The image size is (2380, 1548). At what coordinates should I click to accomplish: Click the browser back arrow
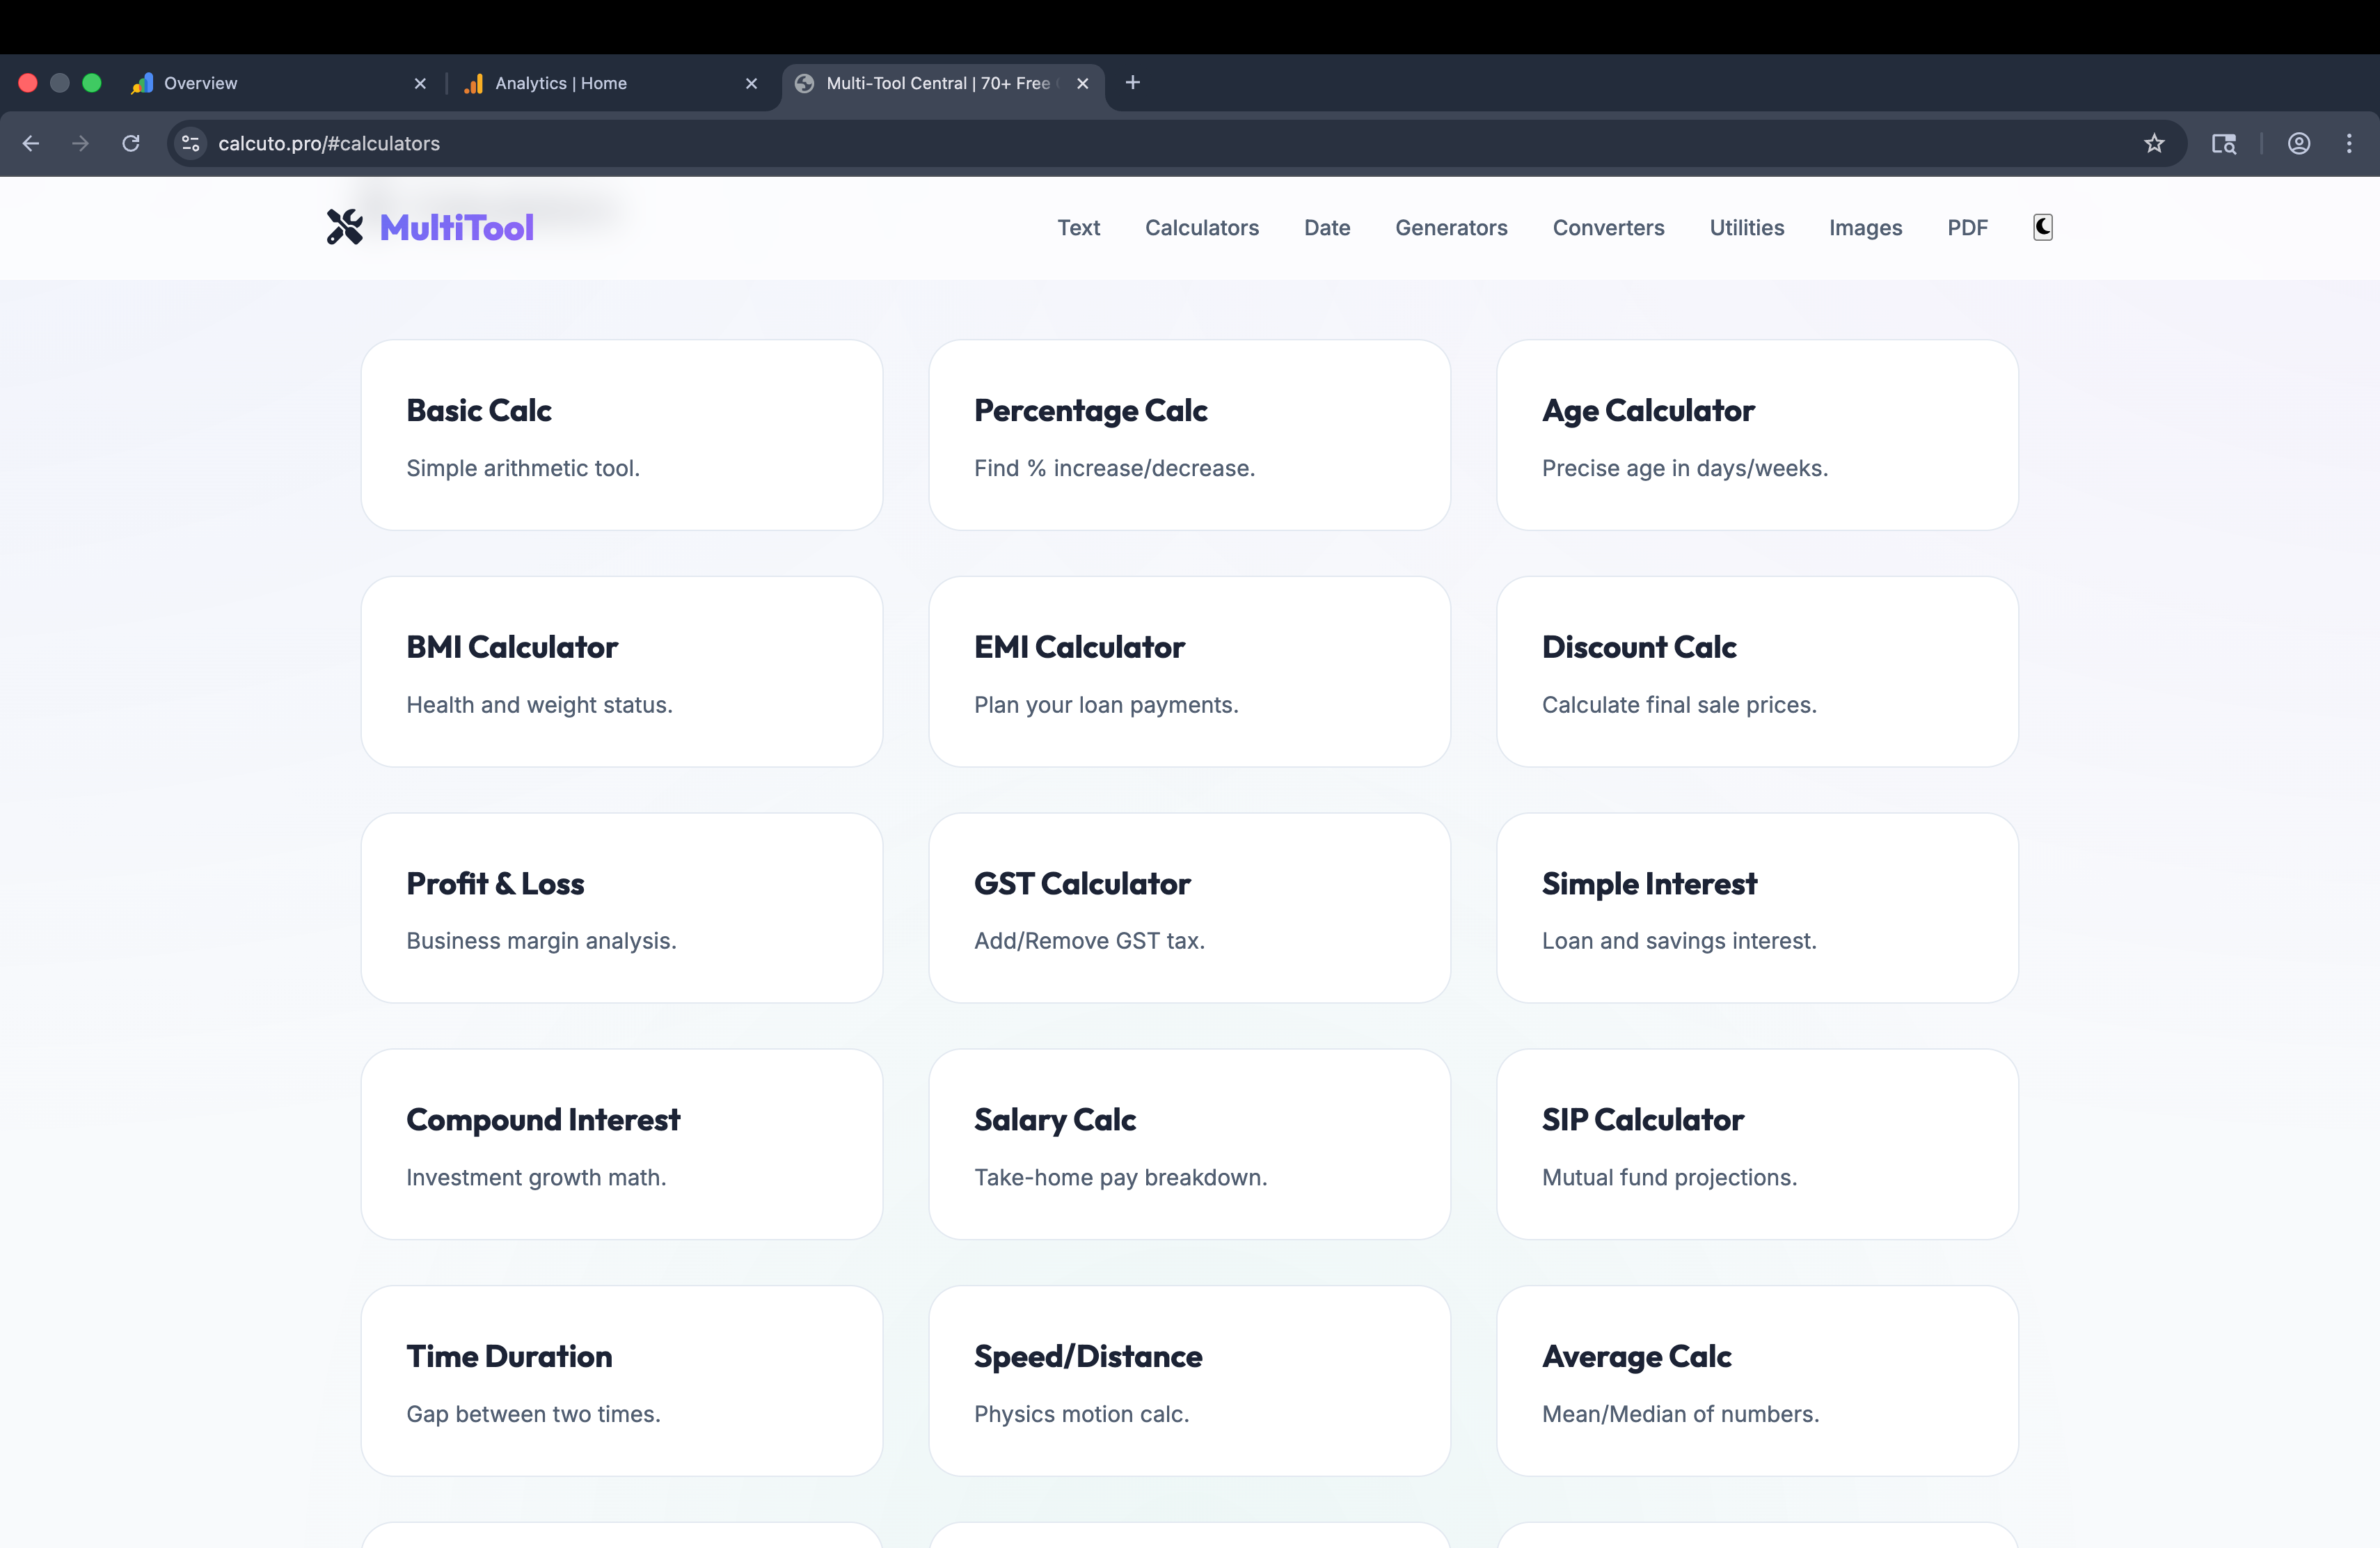(x=31, y=143)
